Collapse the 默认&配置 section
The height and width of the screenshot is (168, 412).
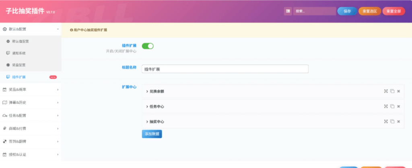(x=58, y=29)
